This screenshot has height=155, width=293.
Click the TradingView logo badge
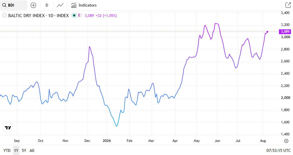click(x=8, y=128)
